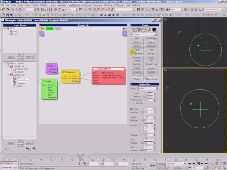227x170 pixels.
Task: Open the Material Editor icon
Action: [162, 9]
